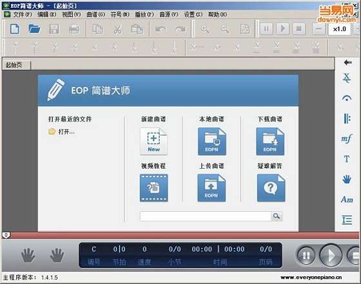
Task: Zoom in with magnifier plus icon
Action: pyautogui.click(x=205, y=29)
